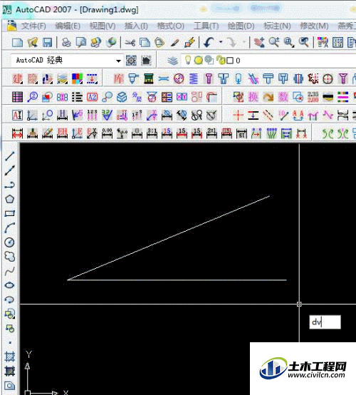Image resolution: width=356 pixels, height=395 pixels.
Task: Click the horizontal line in drawing
Action: (177, 280)
